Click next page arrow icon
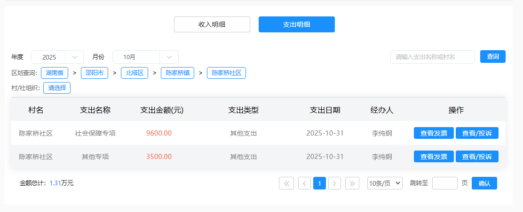523x212 pixels. tap(334, 183)
